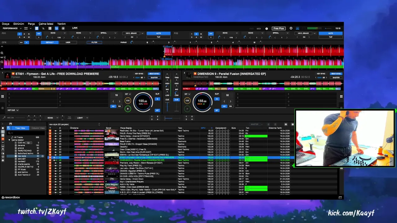The image size is (397, 223).
Task: Select track Bass Fusion in list
Action: click(125, 141)
